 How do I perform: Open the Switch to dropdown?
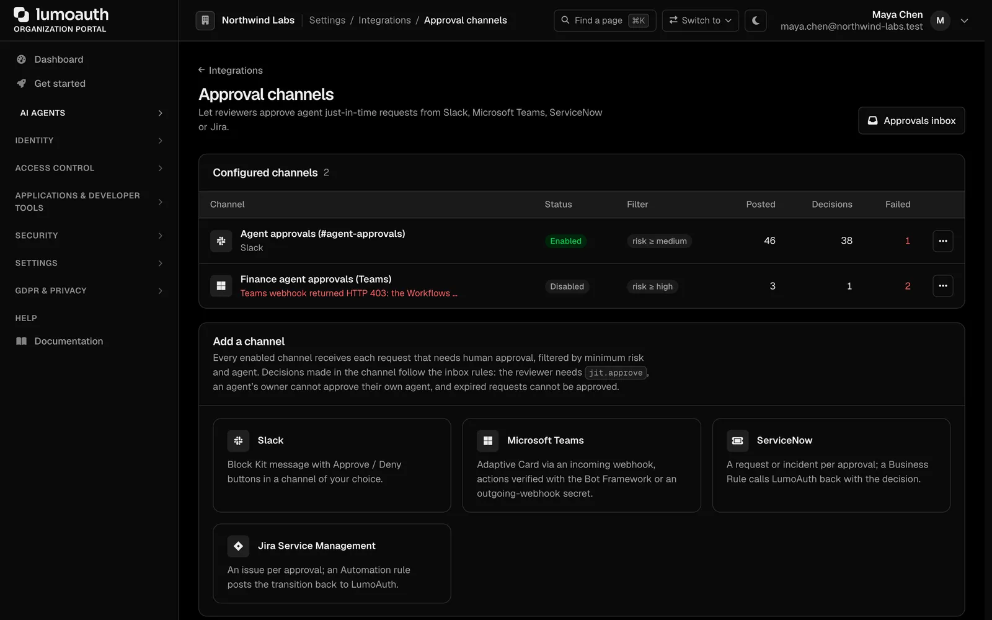(x=700, y=20)
